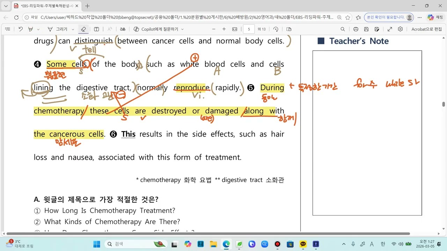Click Copilot에게 질문하기 button
The image size is (447, 251).
156,29
